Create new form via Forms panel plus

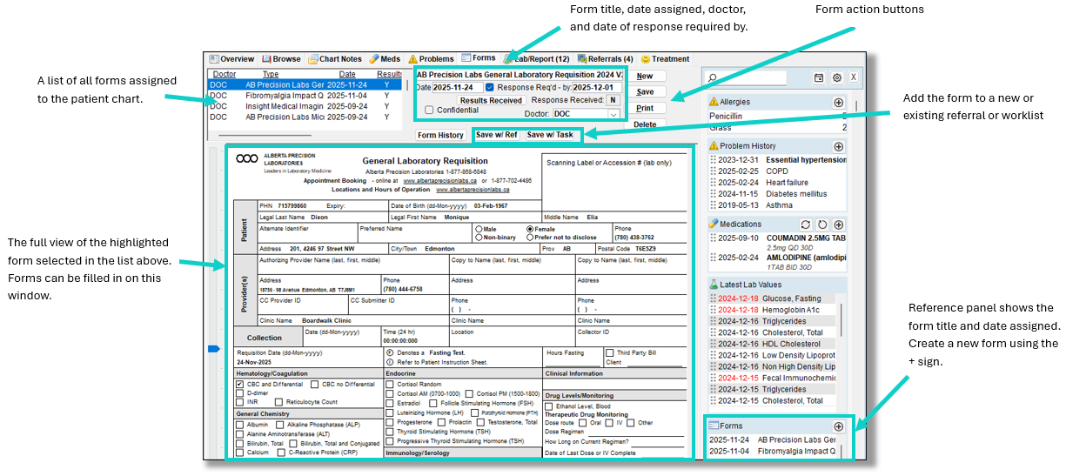(838, 426)
